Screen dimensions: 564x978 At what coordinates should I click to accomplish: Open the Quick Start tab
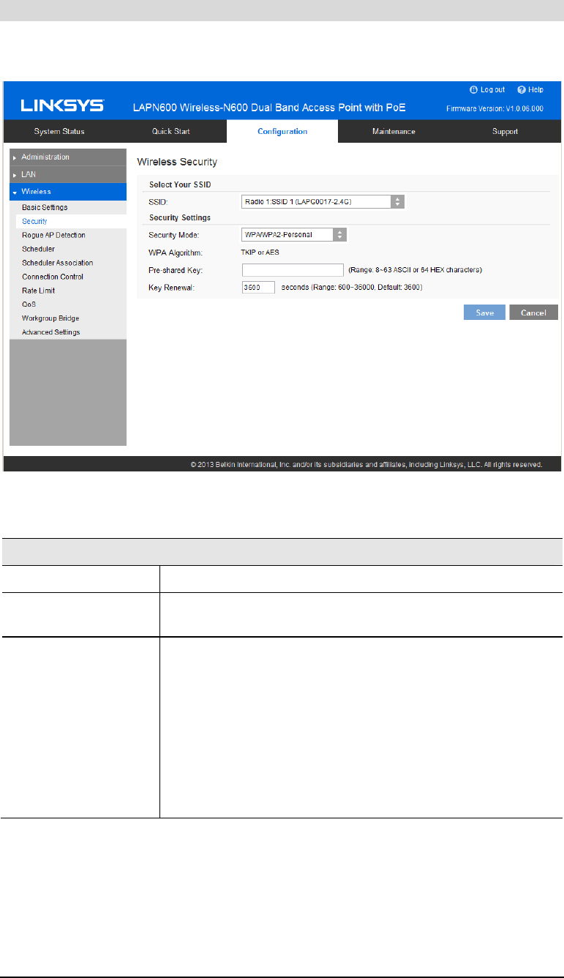(x=170, y=131)
